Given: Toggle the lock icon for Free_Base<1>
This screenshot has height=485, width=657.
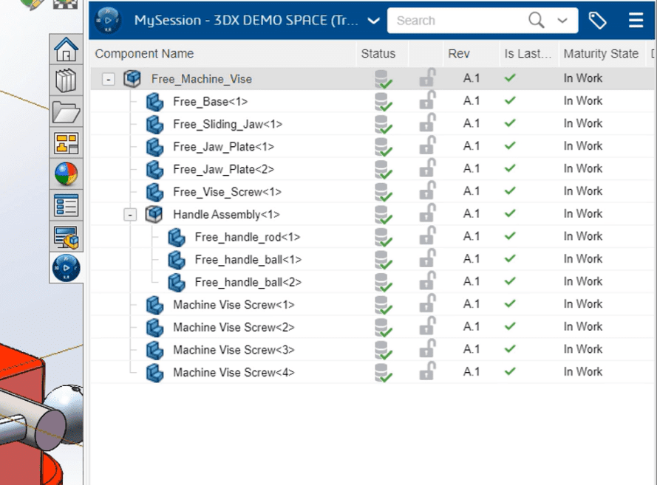Looking at the screenshot, I should click(427, 100).
